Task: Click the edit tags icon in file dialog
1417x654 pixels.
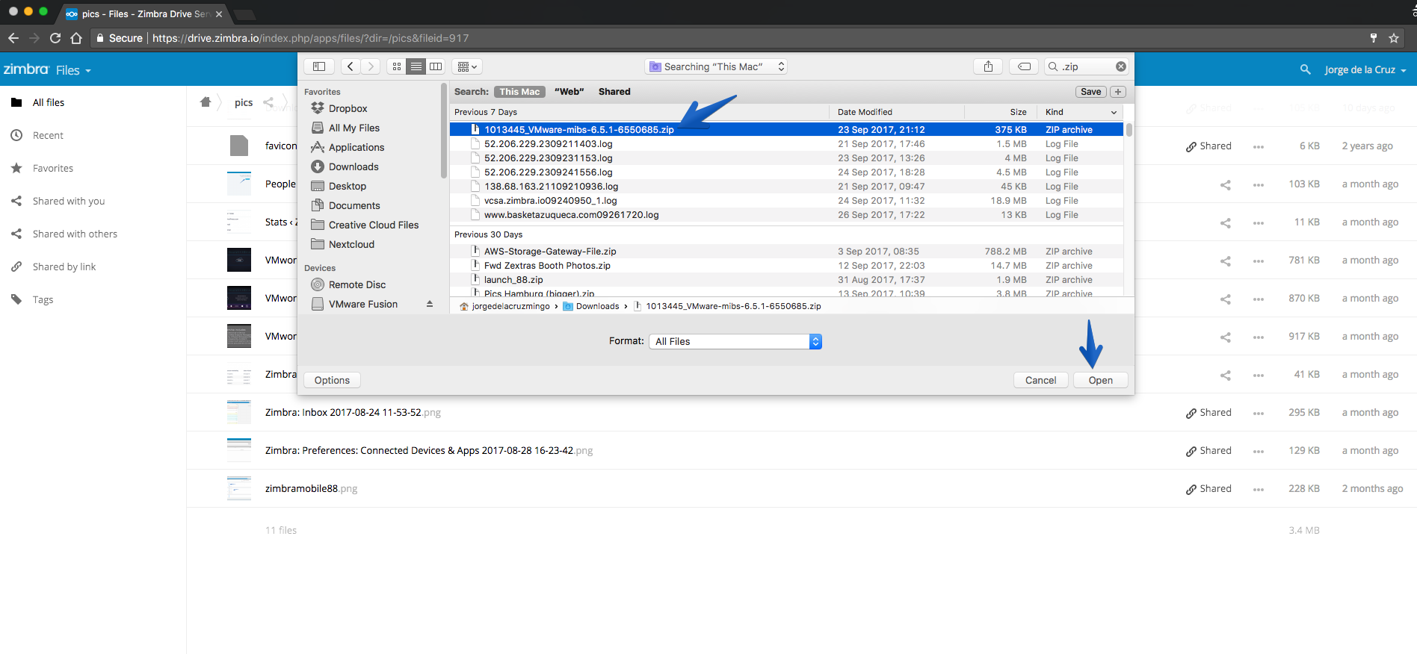Action: click(1024, 66)
